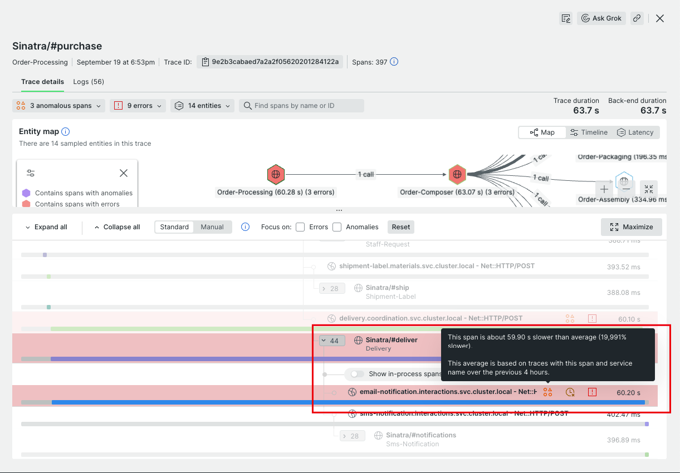The width and height of the screenshot is (680, 473).
Task: Select the Sinatra/#deliver span
Action: tap(392, 340)
